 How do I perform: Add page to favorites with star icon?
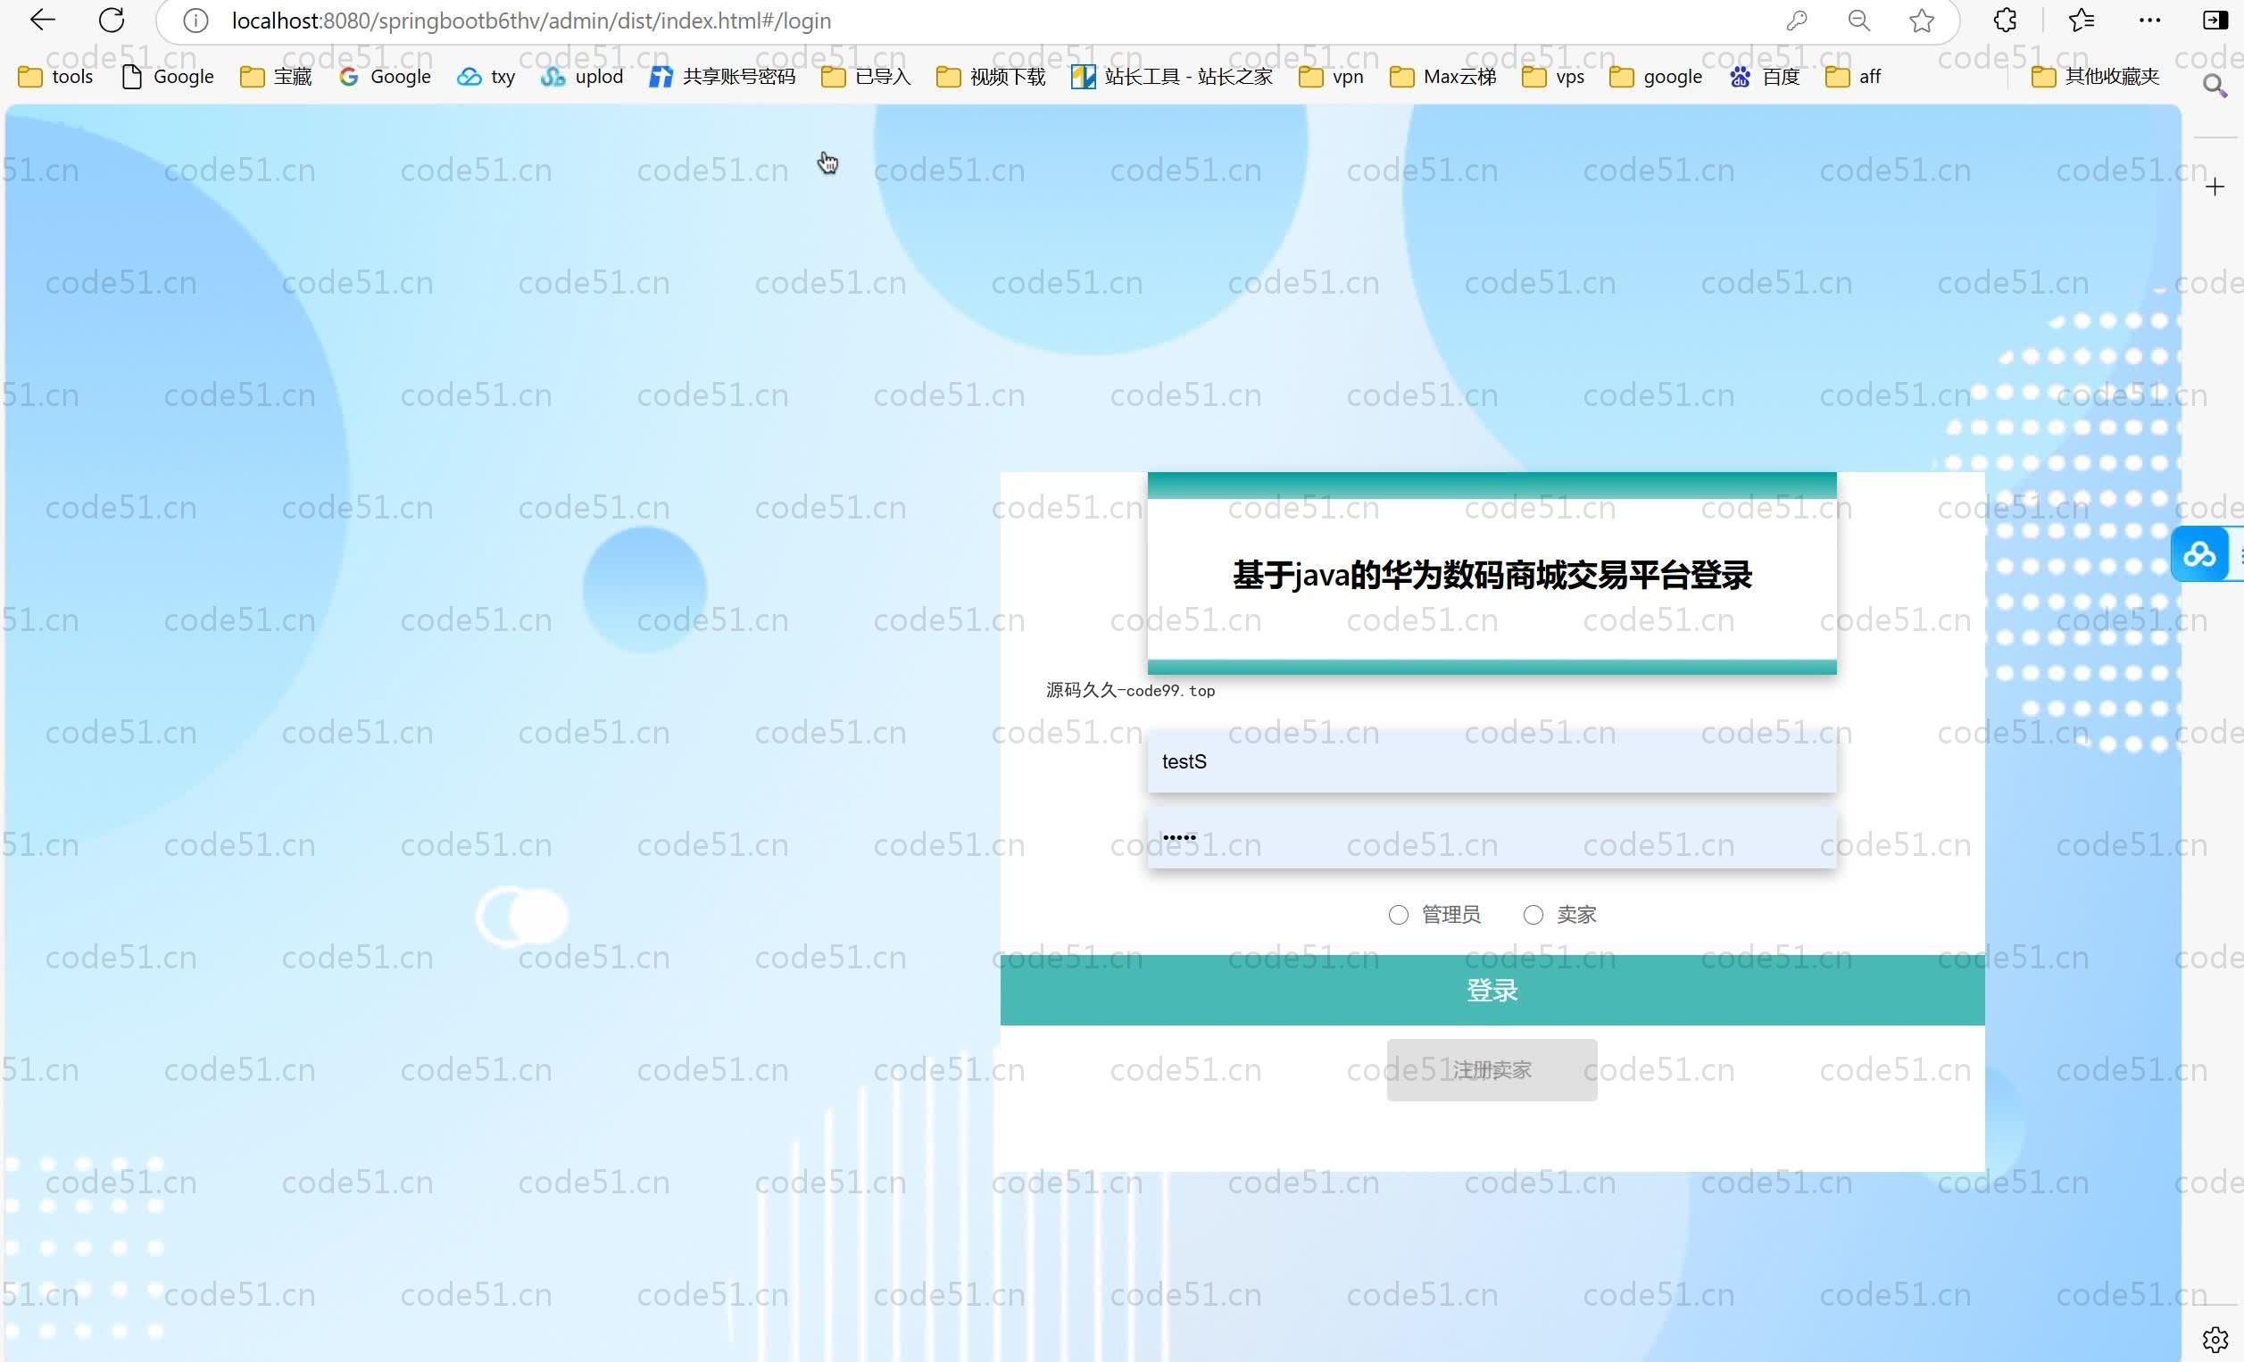pos(1922,20)
